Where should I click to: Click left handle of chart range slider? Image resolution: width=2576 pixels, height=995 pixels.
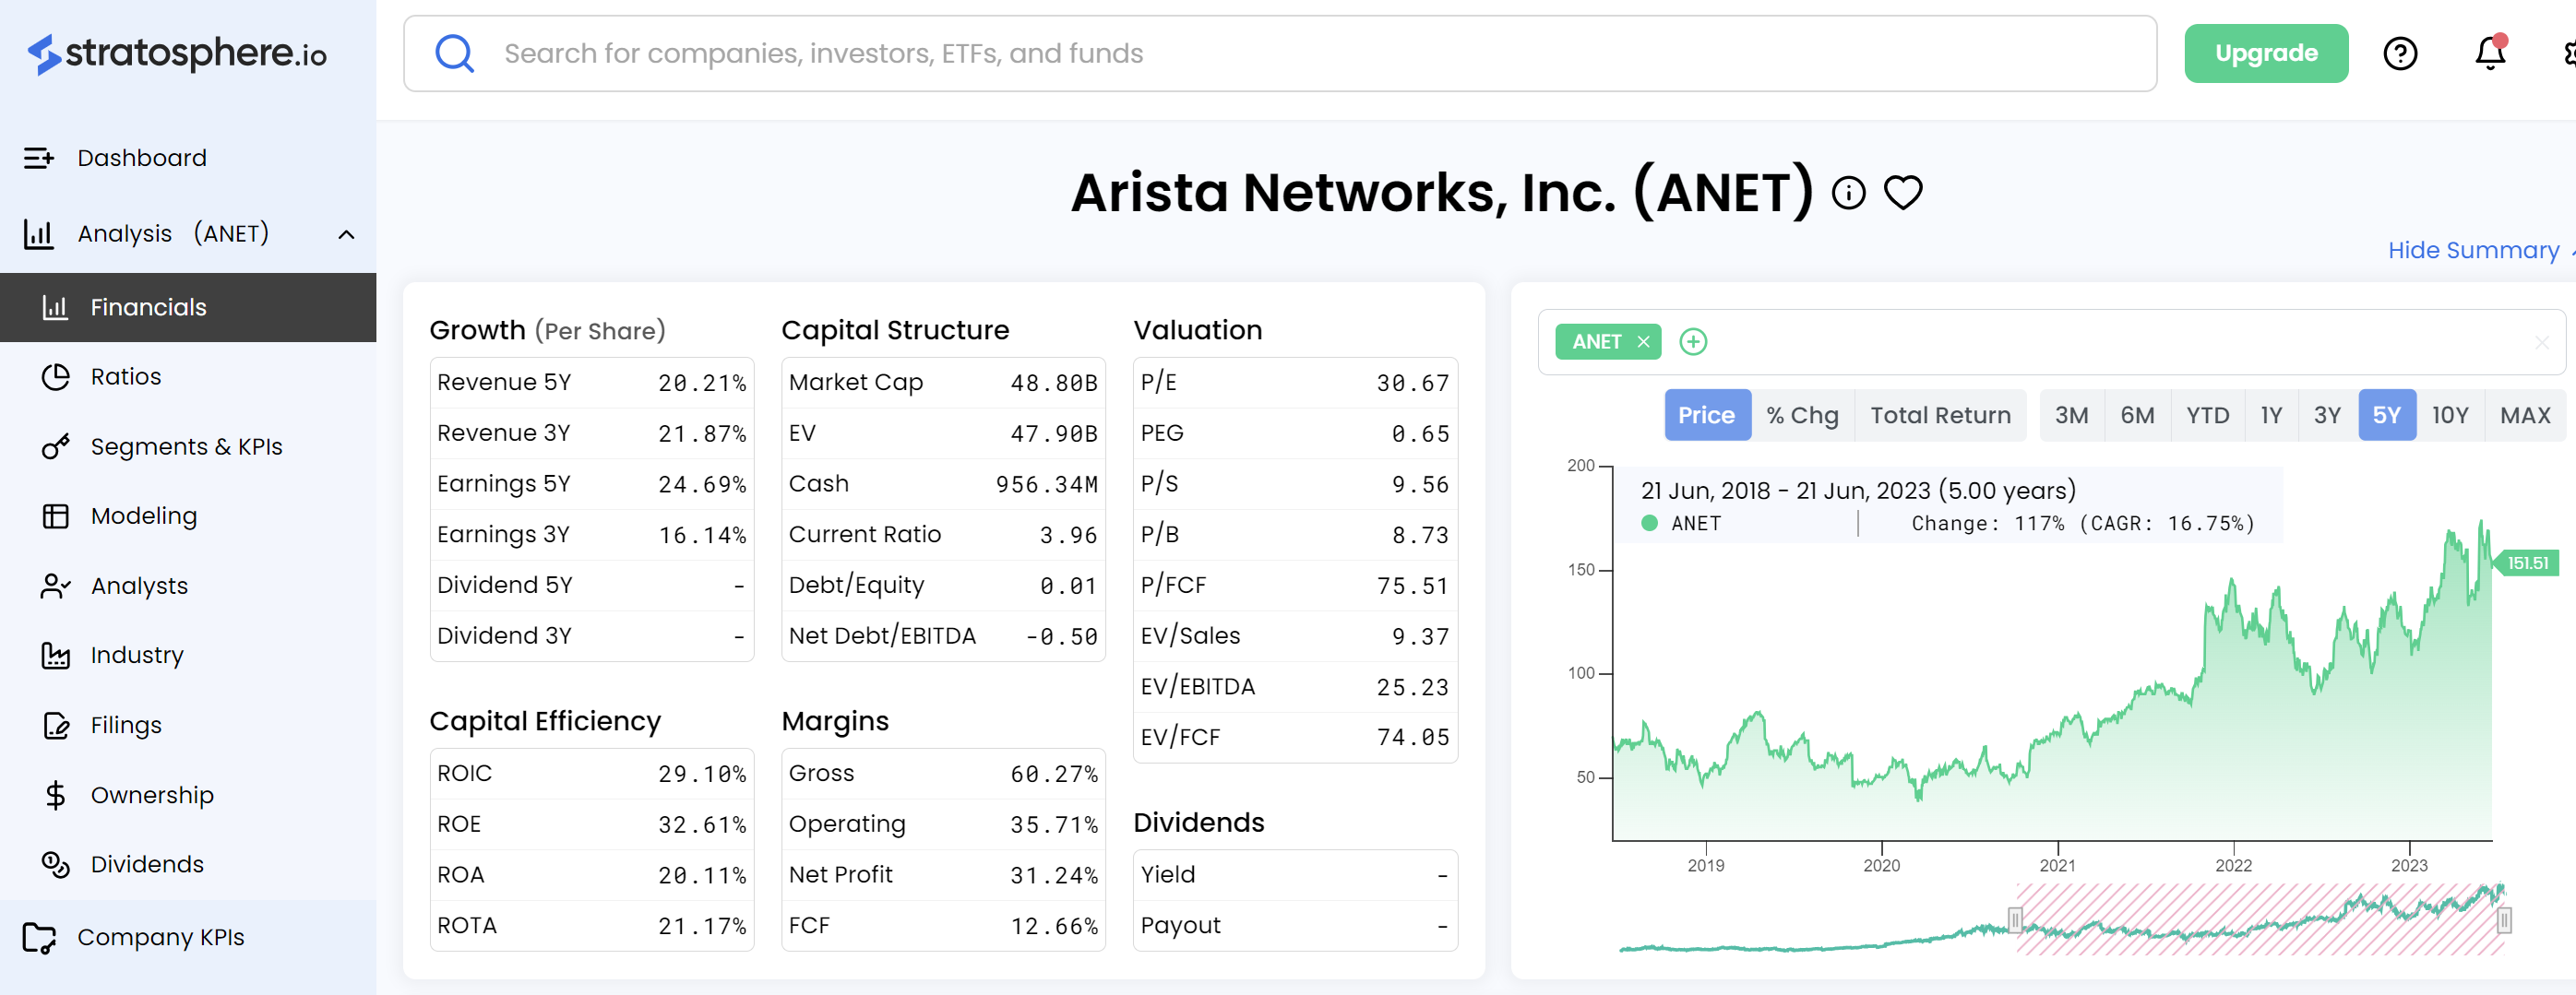click(2015, 919)
